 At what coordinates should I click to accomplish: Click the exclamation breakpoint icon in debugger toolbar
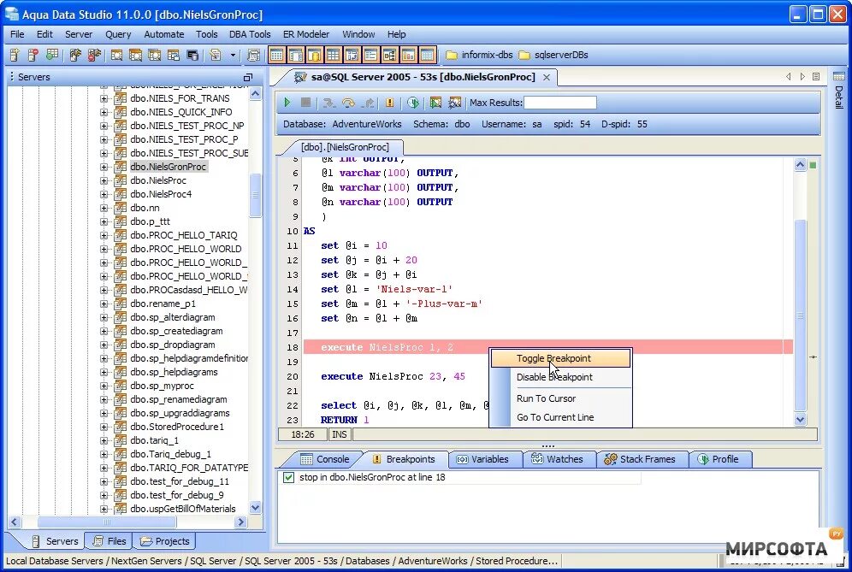(389, 102)
